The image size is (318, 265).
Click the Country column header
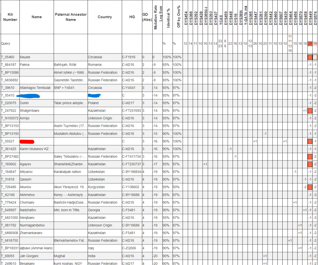(x=105, y=17)
